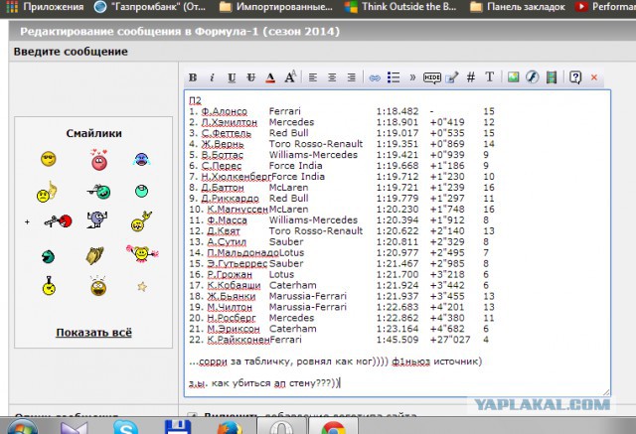Click the '20. Н.Росберг' row text

pos(223,318)
